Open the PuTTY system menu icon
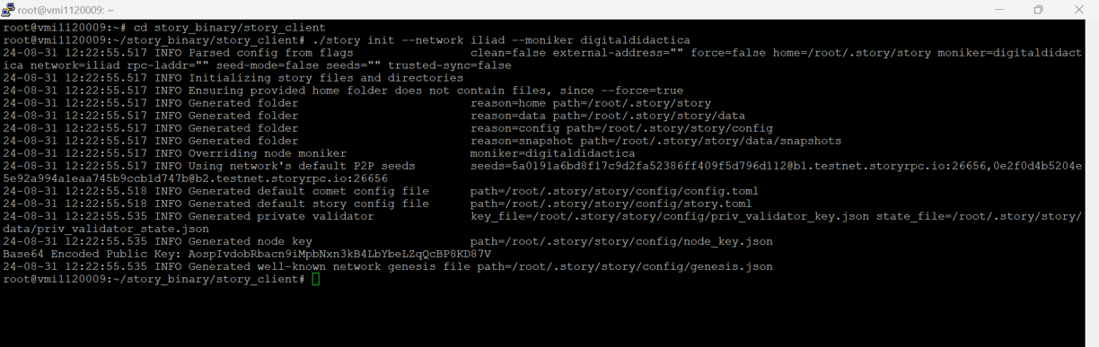 (x=8, y=9)
